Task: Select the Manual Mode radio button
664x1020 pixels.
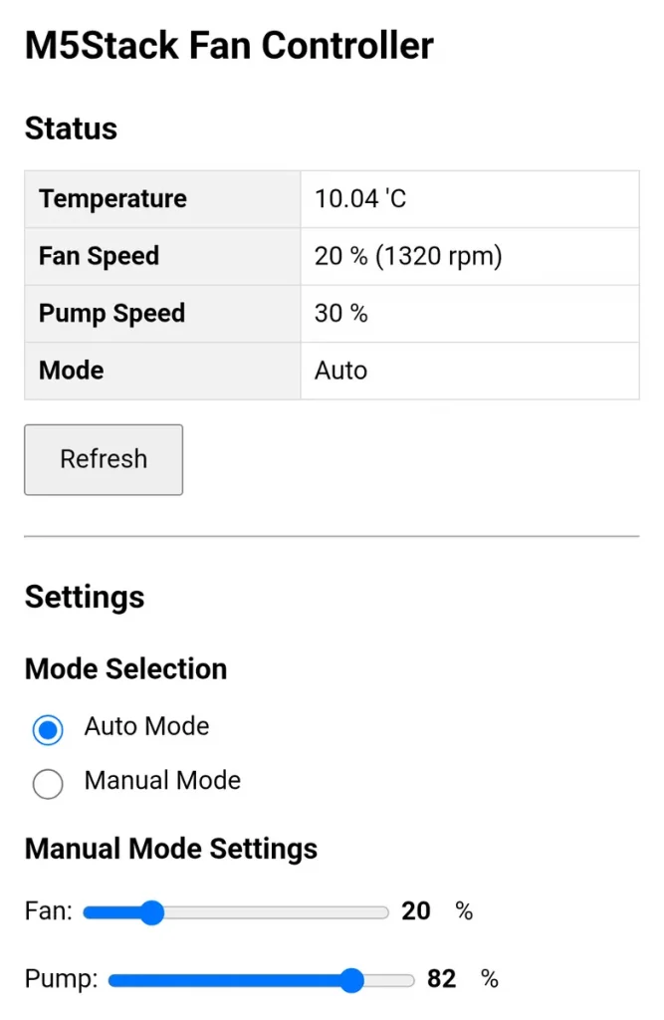Action: tap(48, 784)
